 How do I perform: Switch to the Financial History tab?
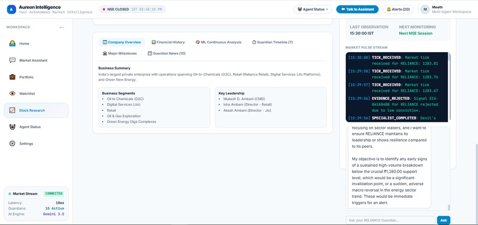[168, 42]
